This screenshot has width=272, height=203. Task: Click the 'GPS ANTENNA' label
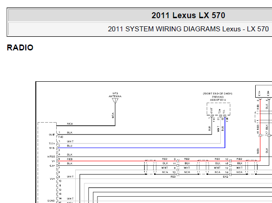tap(115, 95)
